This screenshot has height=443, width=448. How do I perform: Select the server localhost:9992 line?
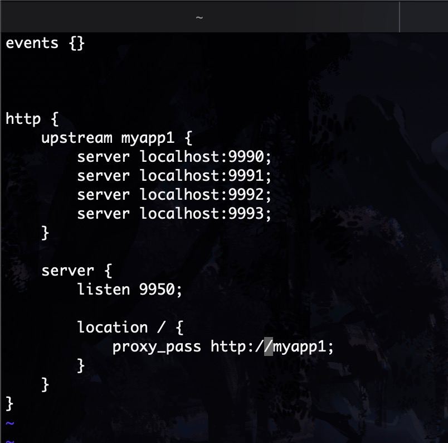click(x=174, y=195)
